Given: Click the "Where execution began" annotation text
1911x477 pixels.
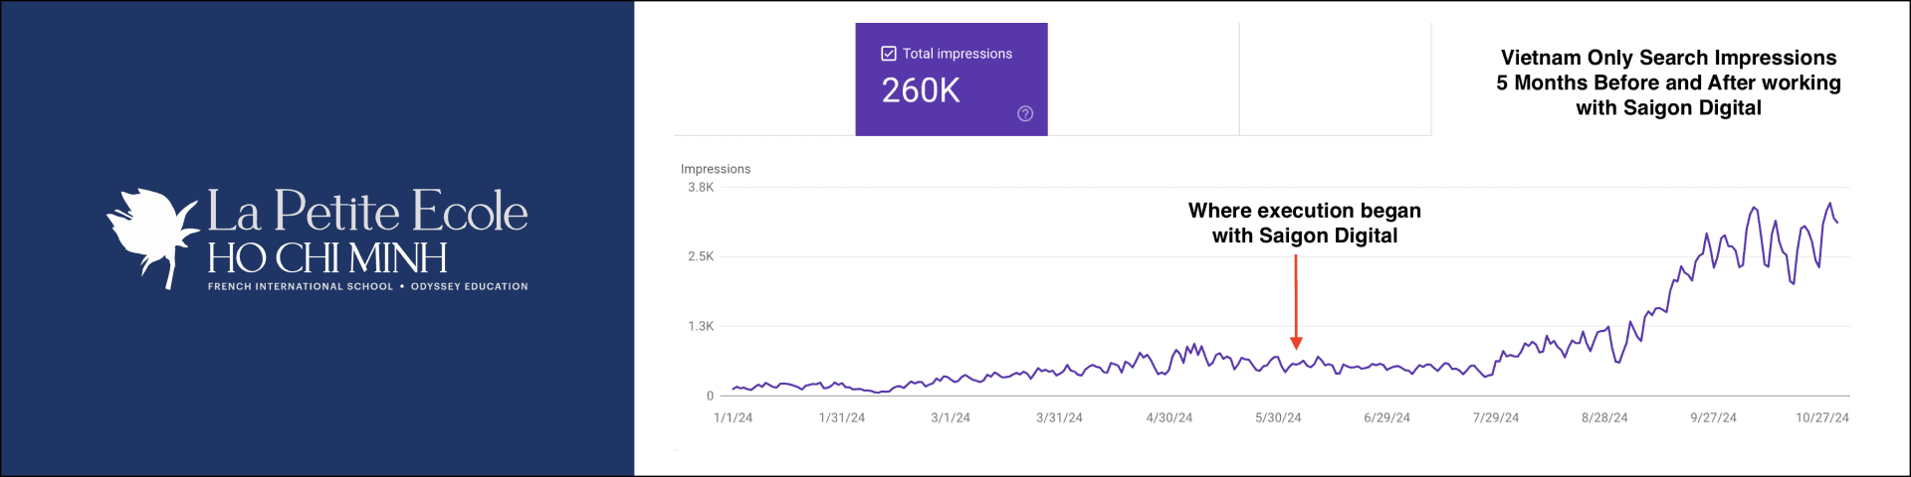Looking at the screenshot, I should point(1304,211).
